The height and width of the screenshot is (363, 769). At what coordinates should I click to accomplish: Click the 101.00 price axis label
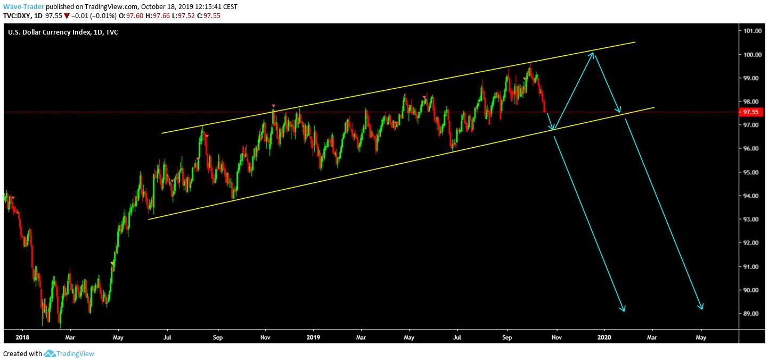tap(753, 31)
